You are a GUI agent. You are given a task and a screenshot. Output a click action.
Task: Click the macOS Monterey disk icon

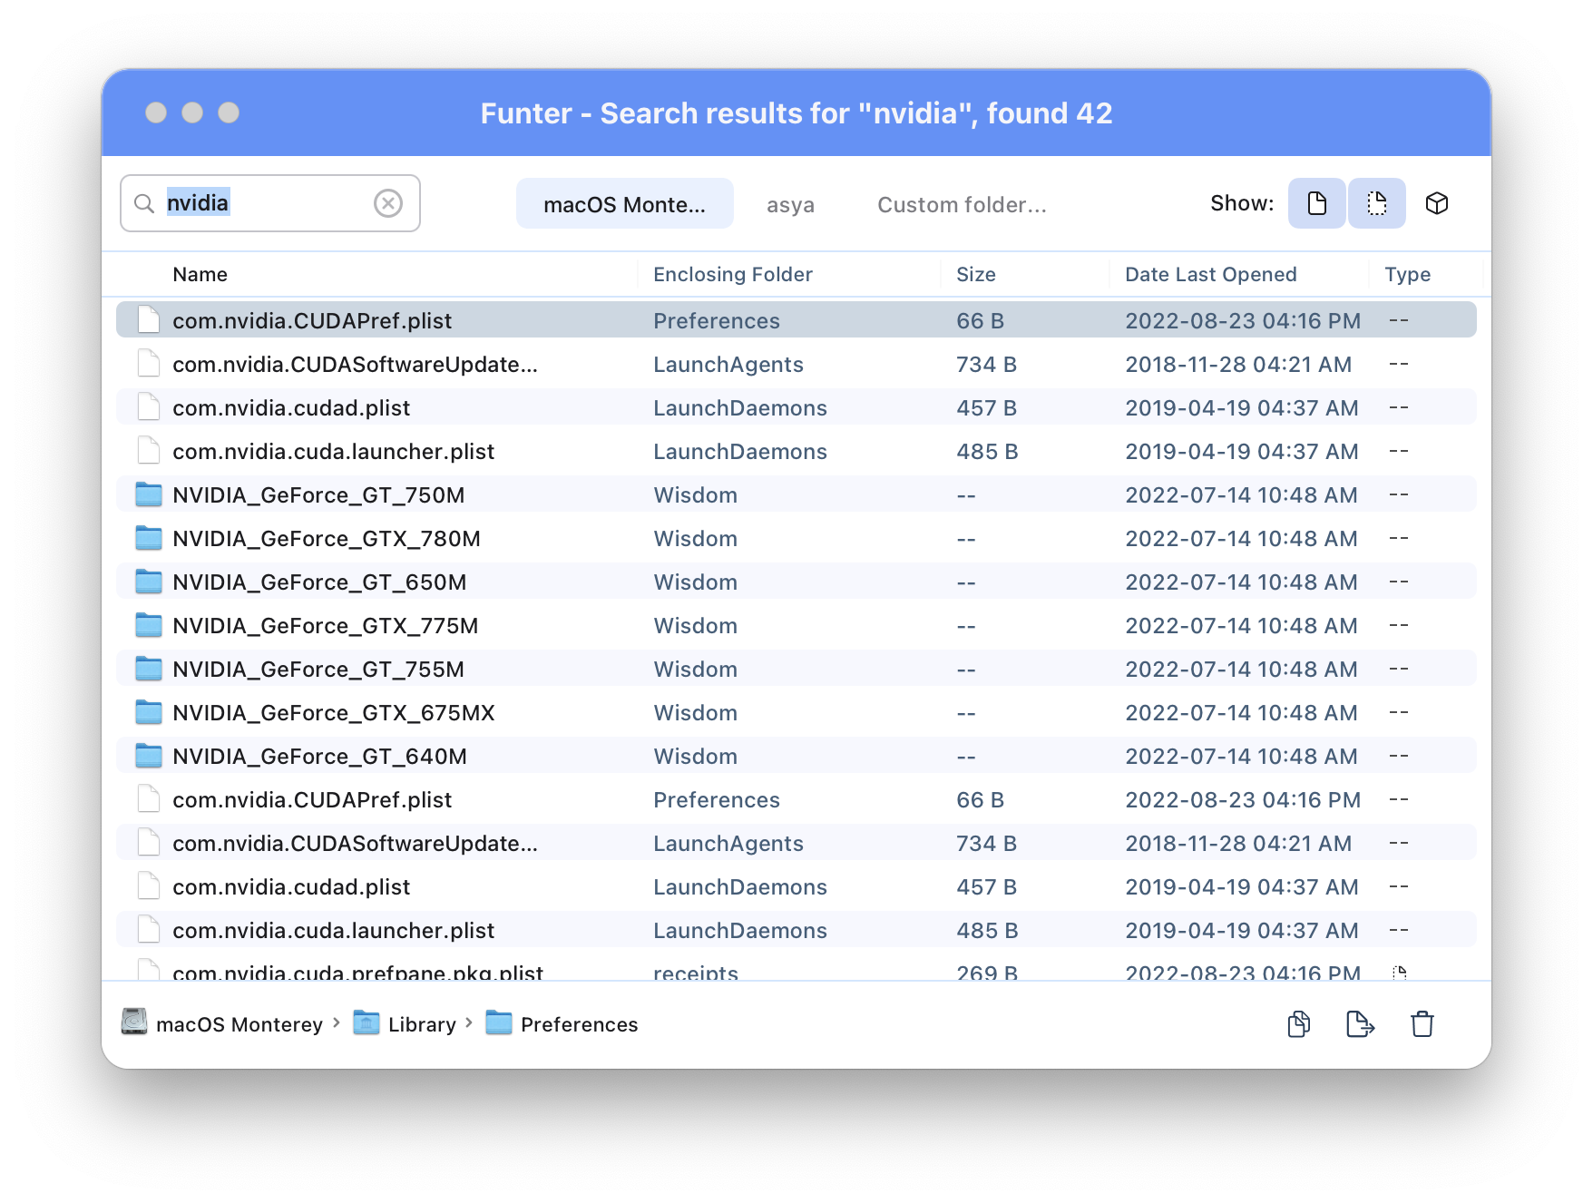tap(134, 1022)
